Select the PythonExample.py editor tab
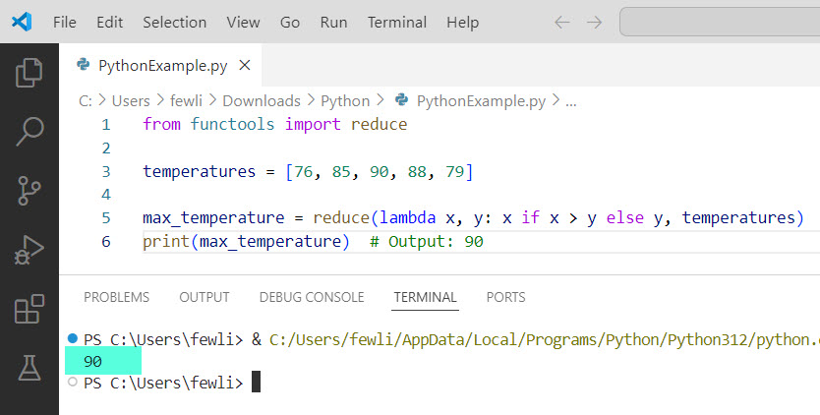The image size is (820, 415). [160, 66]
